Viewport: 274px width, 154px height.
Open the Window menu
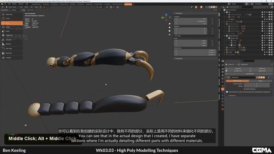coord(21,4)
